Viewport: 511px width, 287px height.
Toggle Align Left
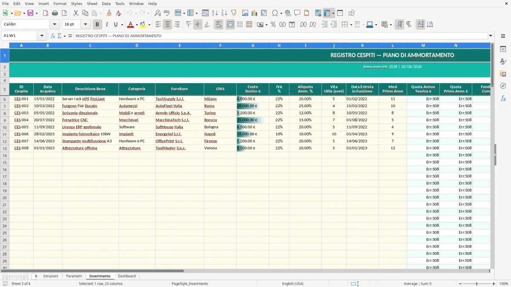158,25
